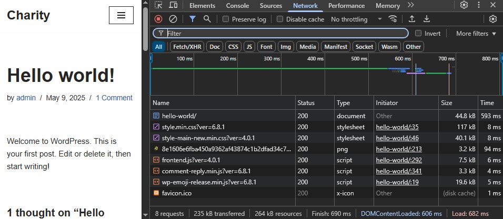The height and width of the screenshot is (219, 503).
Task: Switch to the Console tab
Action: pyautogui.click(x=237, y=6)
